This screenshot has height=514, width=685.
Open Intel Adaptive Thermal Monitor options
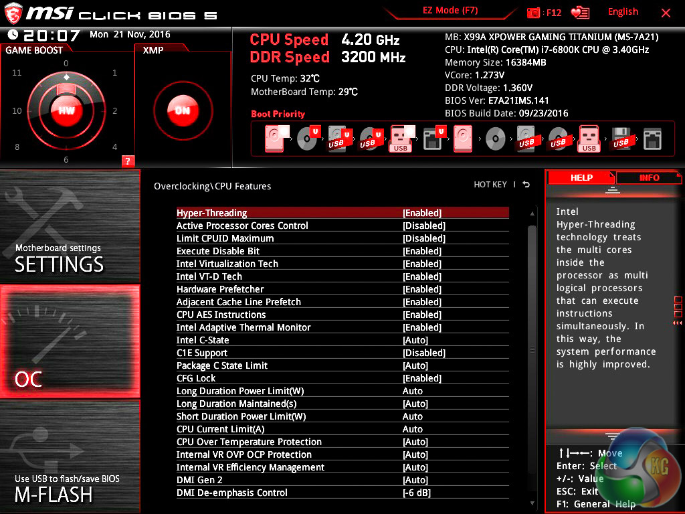(342, 327)
